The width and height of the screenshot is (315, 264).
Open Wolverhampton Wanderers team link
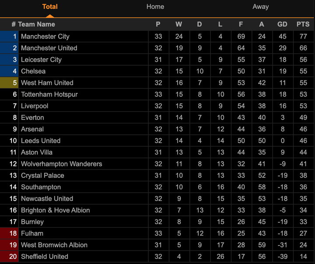(61, 164)
